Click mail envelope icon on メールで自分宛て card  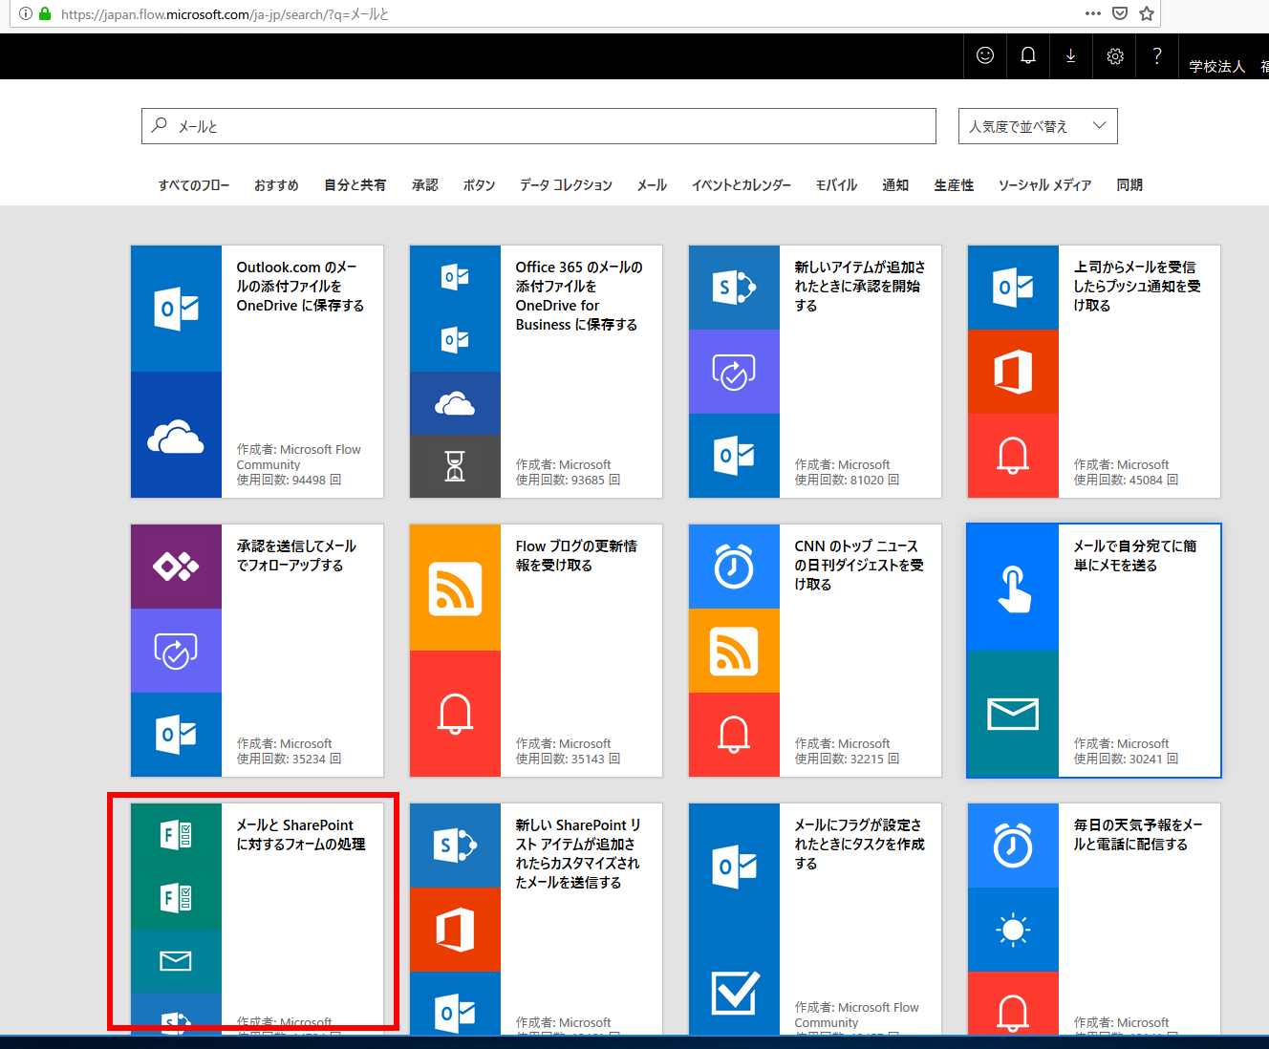[x=1013, y=714]
